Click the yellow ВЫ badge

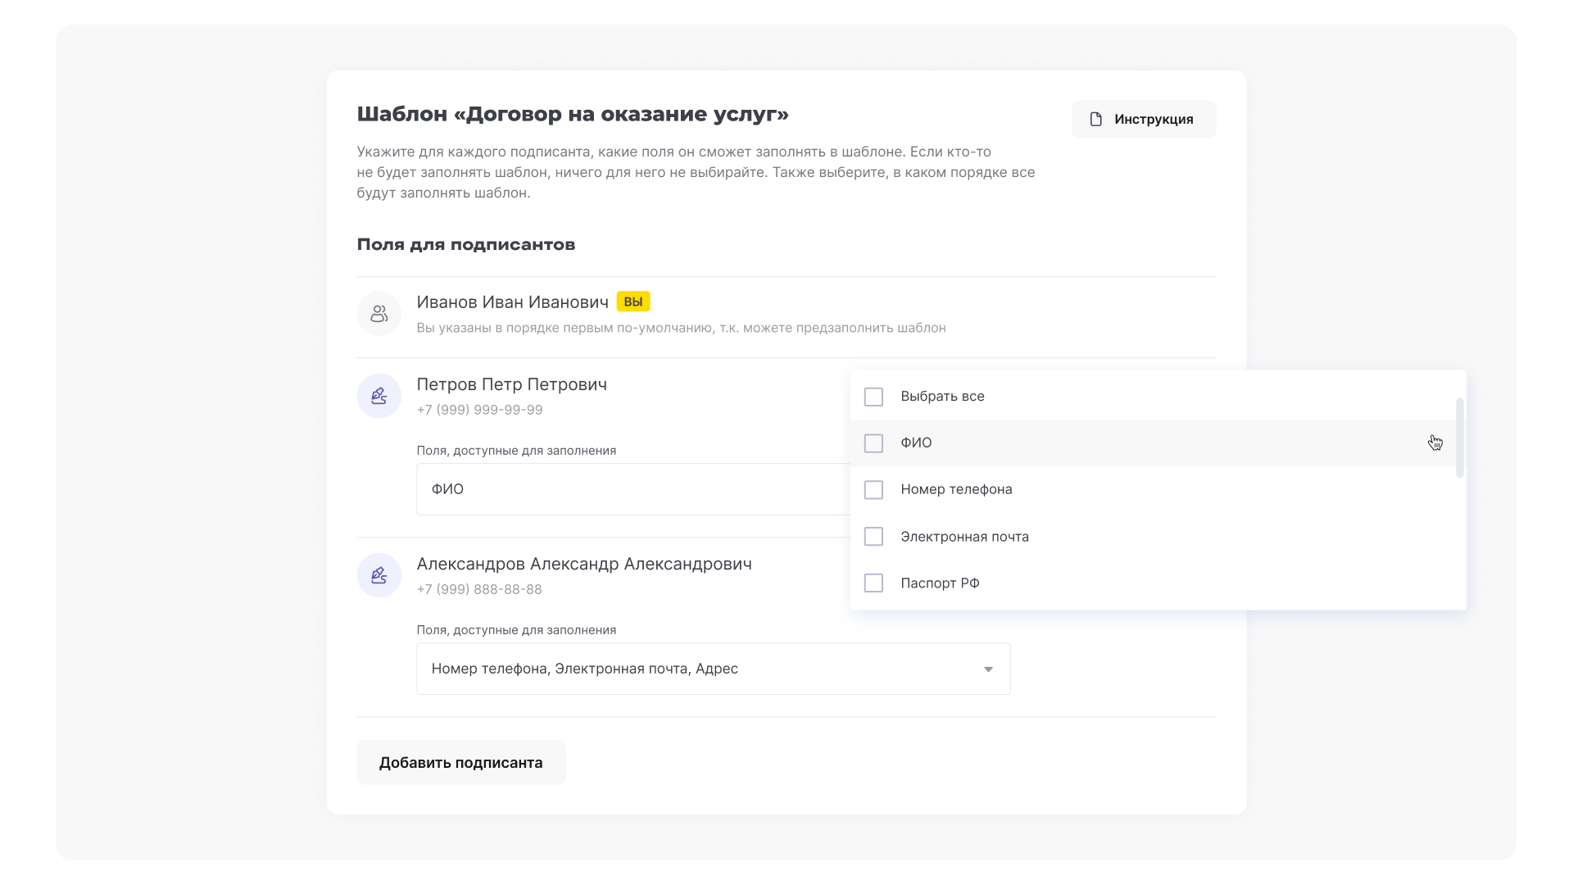tap(632, 302)
